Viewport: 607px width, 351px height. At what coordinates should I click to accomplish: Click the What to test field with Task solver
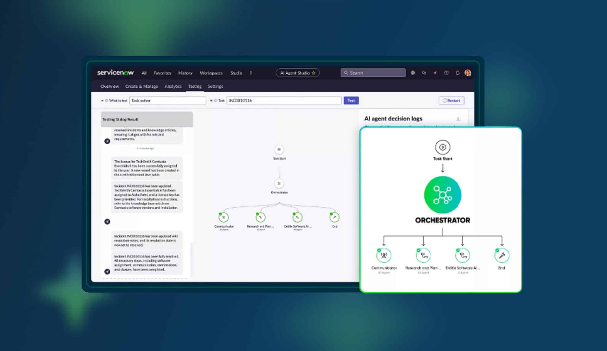click(167, 100)
